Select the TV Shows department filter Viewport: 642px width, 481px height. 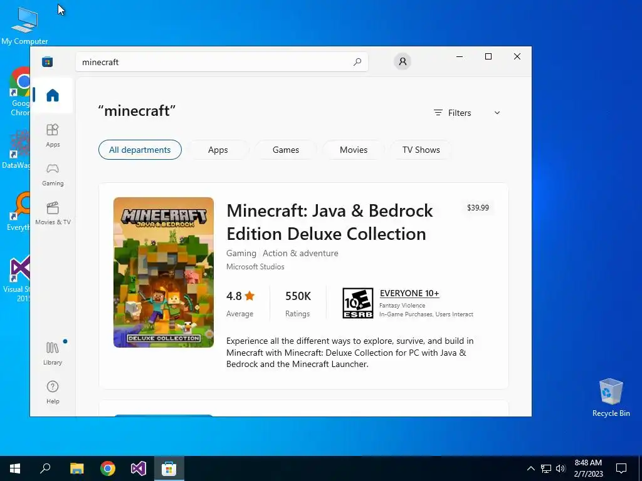(x=421, y=150)
